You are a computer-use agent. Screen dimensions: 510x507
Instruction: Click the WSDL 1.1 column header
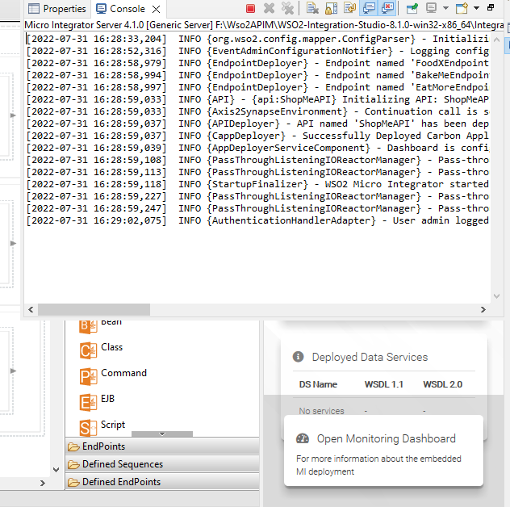[384, 384]
